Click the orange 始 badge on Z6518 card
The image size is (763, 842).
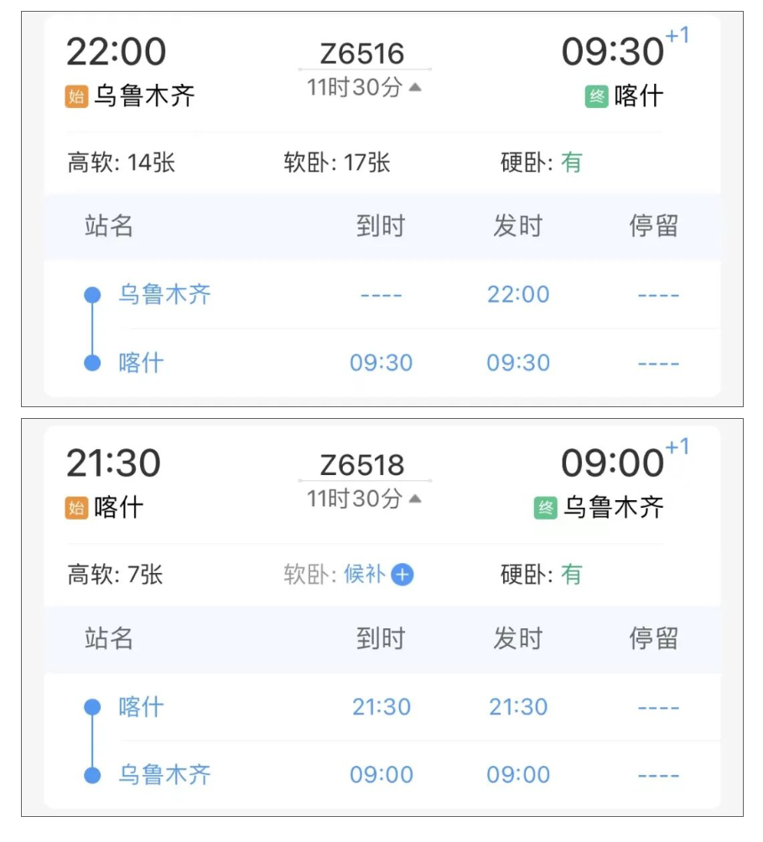76,508
